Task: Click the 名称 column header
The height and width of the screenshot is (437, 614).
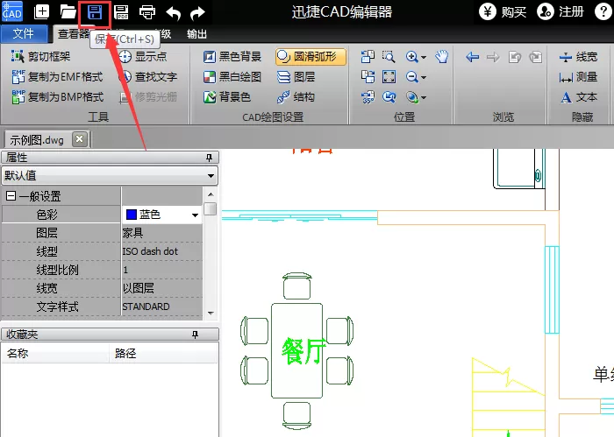Action: click(x=55, y=353)
